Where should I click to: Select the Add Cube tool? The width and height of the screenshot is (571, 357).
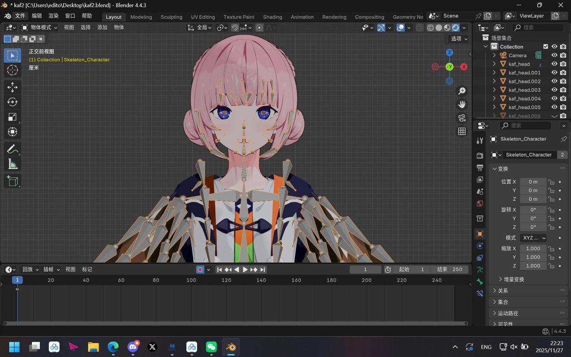12,180
